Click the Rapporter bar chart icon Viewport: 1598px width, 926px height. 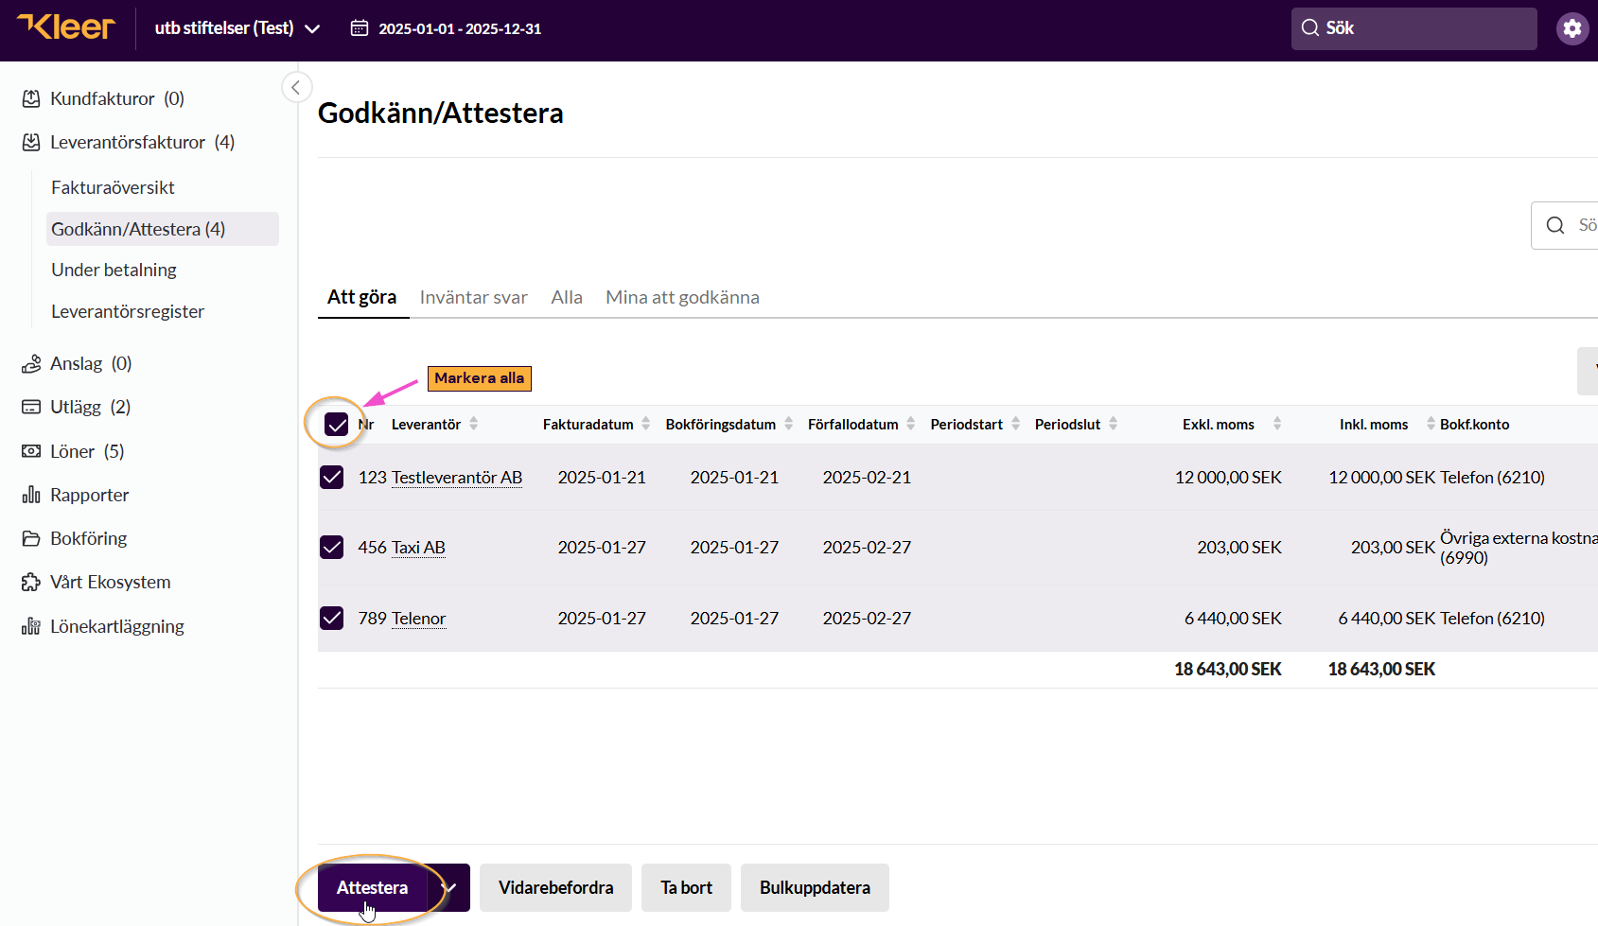coord(31,495)
